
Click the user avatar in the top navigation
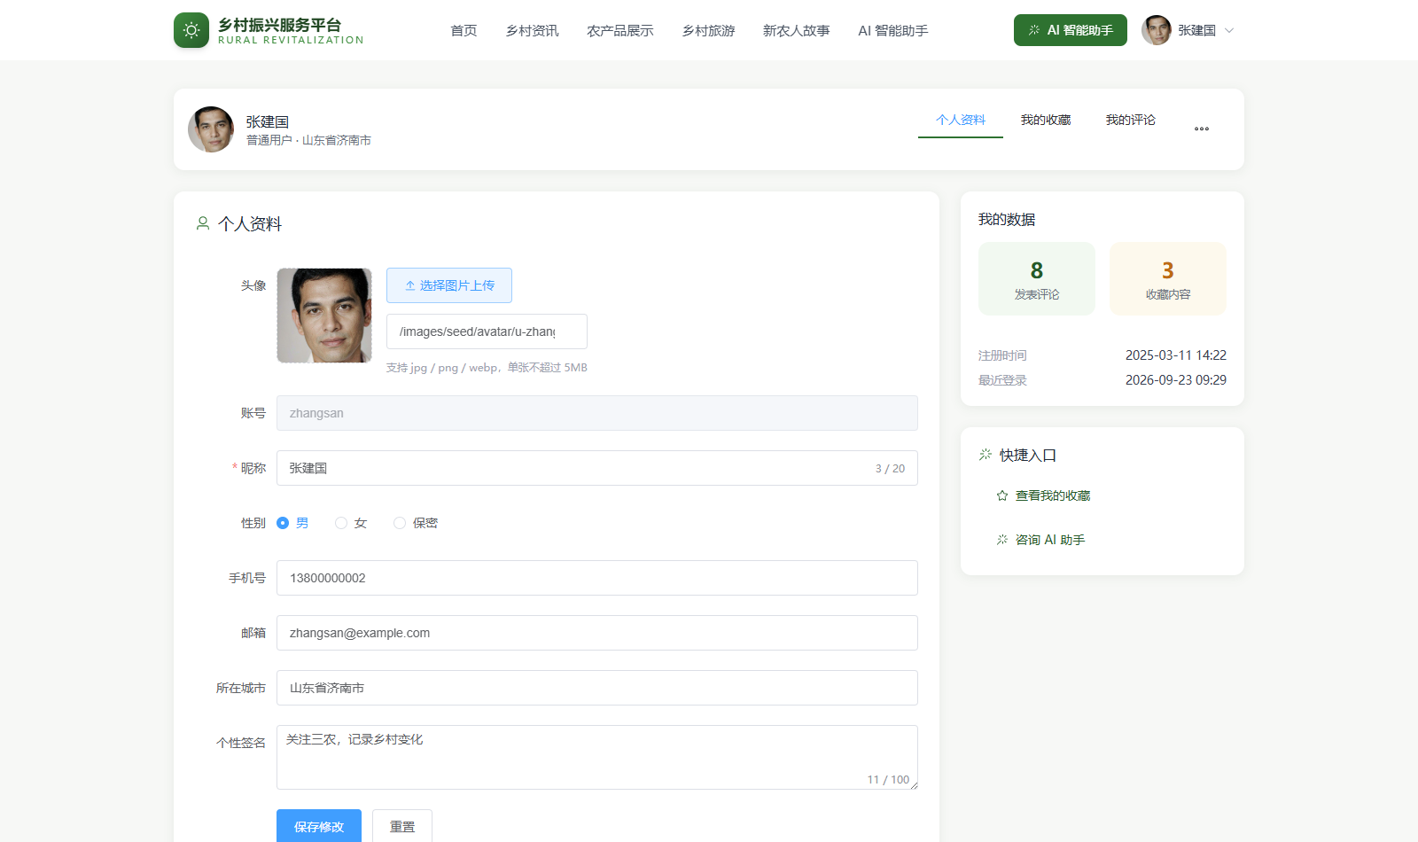(x=1156, y=30)
